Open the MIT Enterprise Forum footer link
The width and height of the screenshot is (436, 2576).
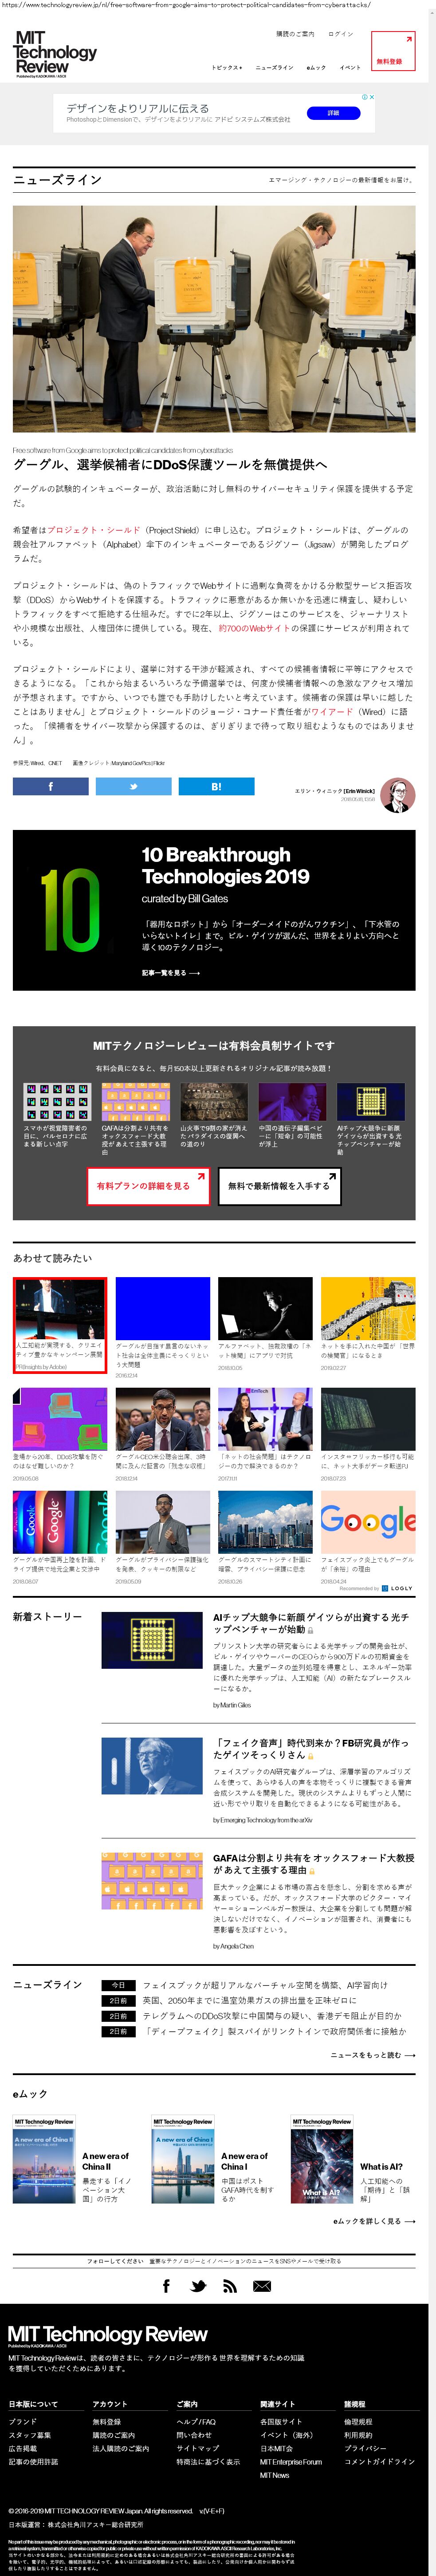pyautogui.click(x=291, y=2462)
